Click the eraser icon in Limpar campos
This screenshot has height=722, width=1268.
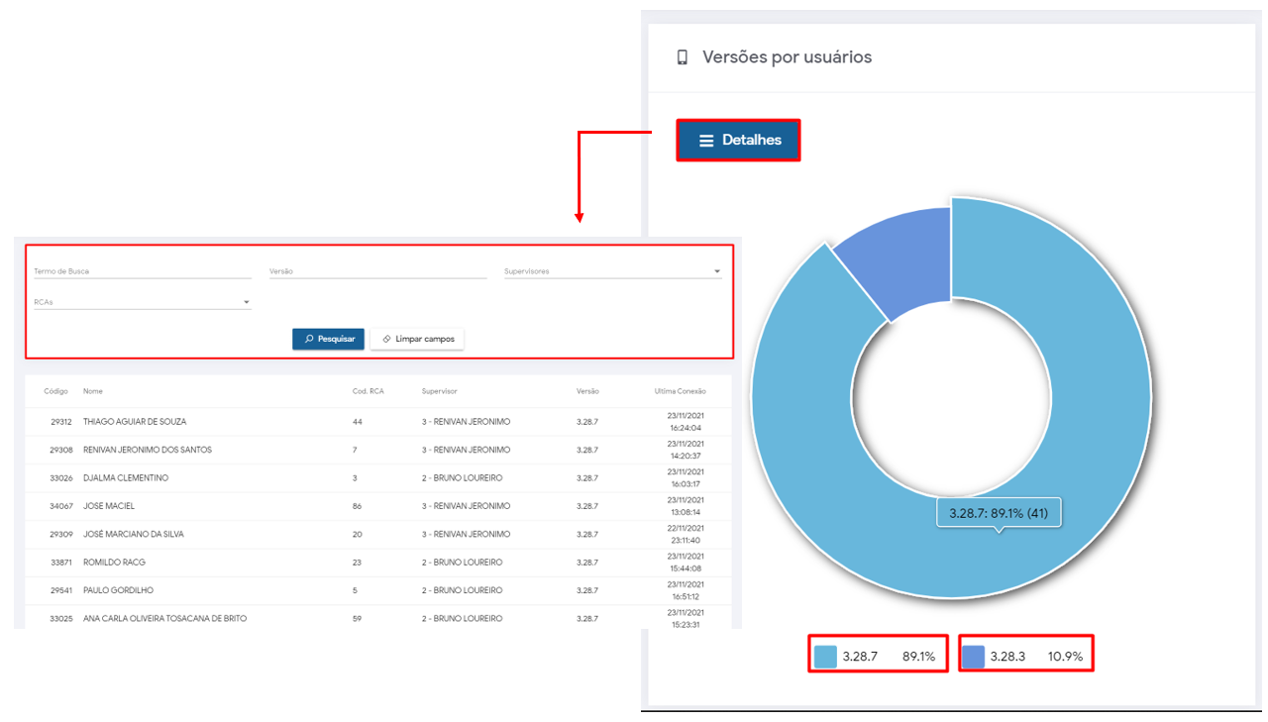coord(386,339)
